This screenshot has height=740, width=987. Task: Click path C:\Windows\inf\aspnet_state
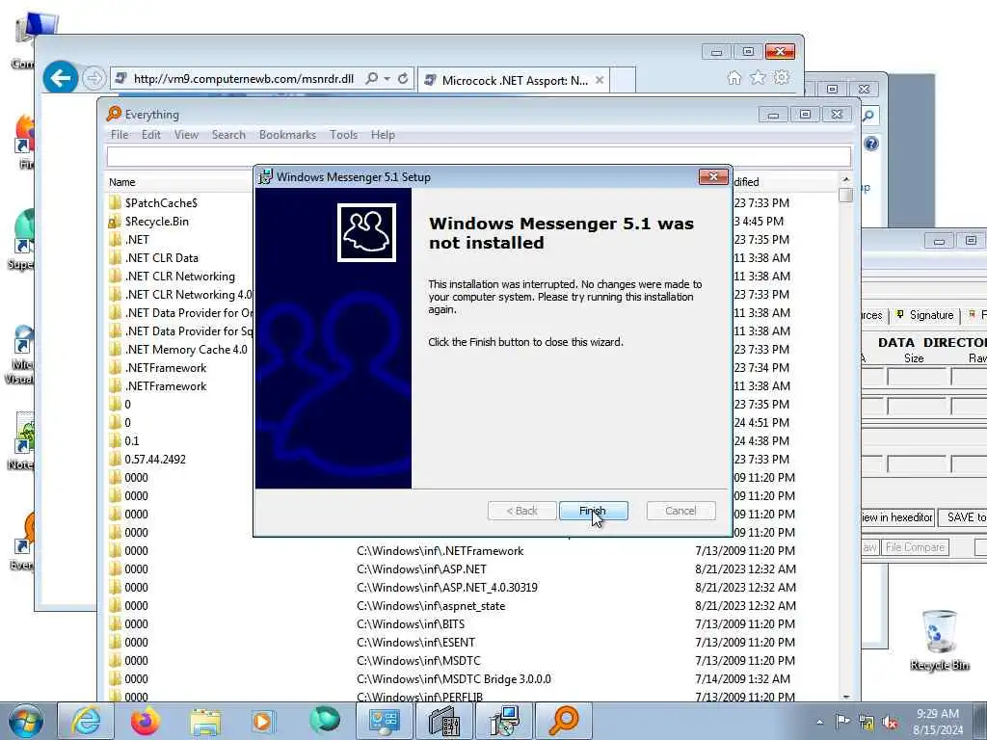coord(431,606)
